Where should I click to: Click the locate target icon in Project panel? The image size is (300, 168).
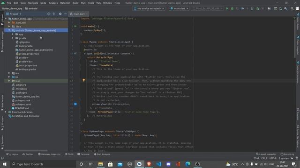point(49,14)
